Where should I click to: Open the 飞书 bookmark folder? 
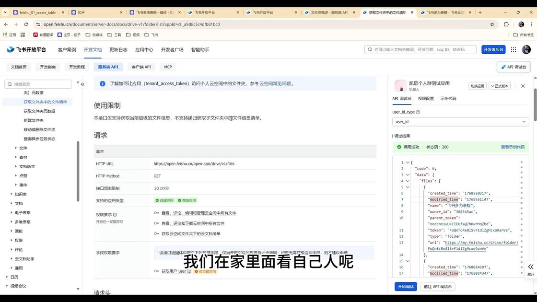tap(152, 35)
